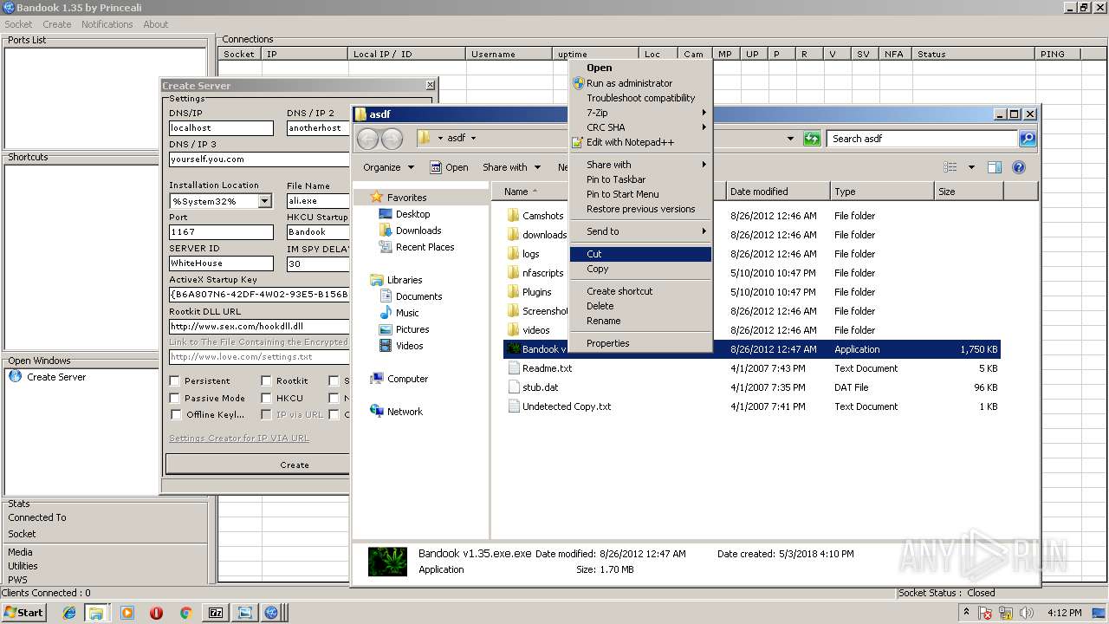Toggle the preview pane icon
Image resolution: width=1109 pixels, height=624 pixels.
click(x=995, y=167)
